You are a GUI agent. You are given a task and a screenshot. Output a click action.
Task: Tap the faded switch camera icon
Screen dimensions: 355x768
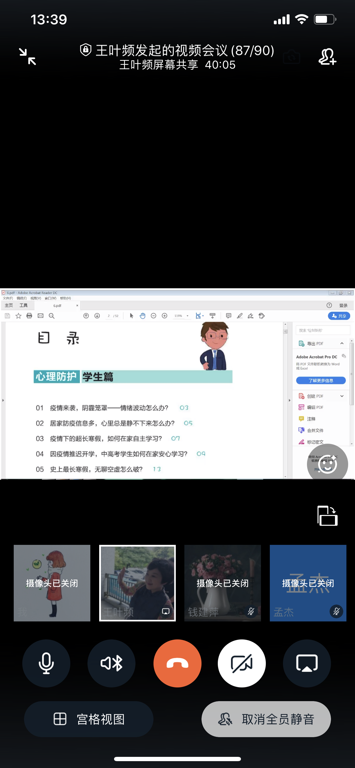(x=291, y=57)
